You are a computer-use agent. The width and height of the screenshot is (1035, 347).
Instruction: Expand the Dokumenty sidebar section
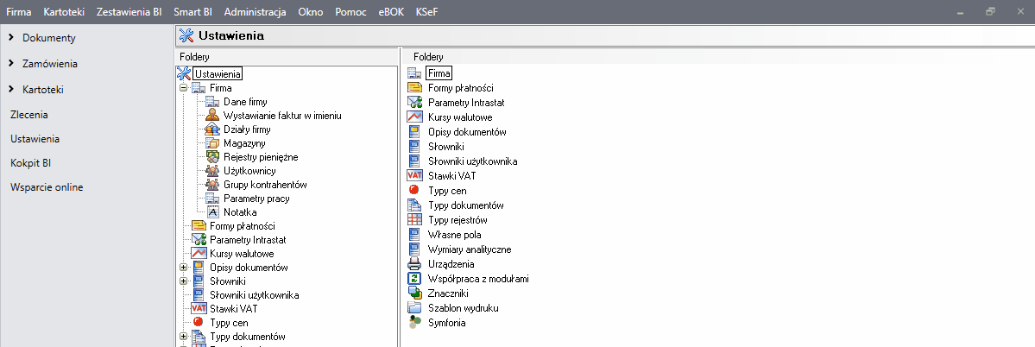(10, 38)
